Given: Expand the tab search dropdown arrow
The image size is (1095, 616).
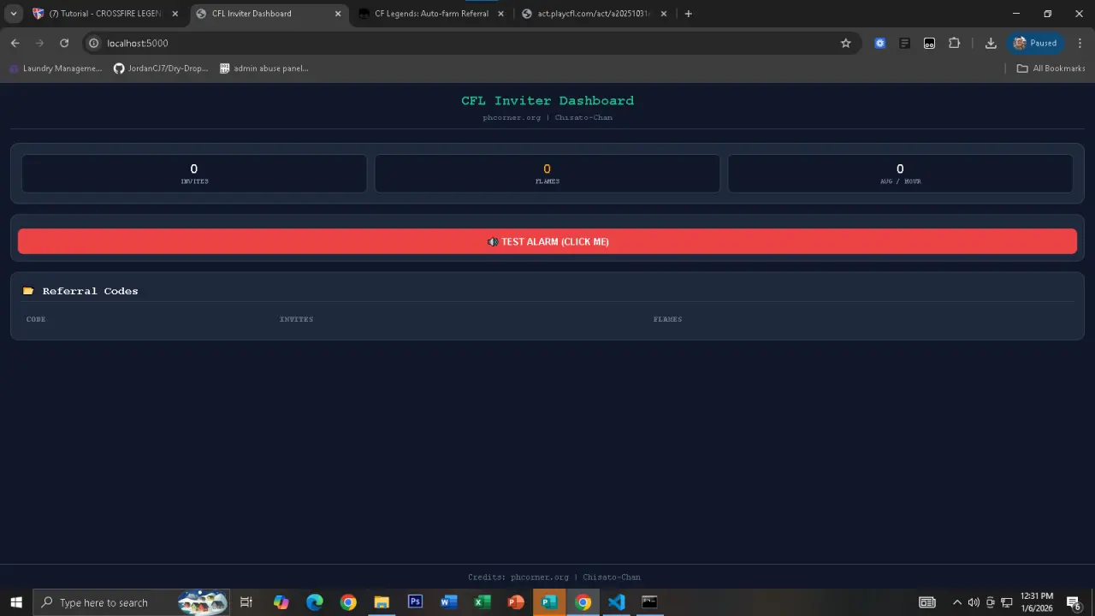Looking at the screenshot, I should [14, 14].
